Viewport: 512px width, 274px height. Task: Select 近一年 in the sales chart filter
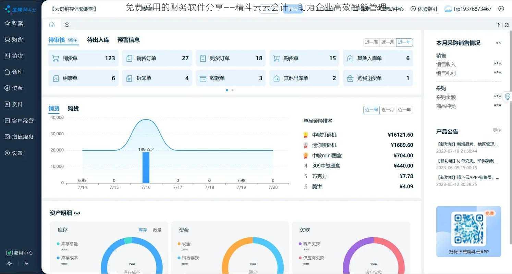coord(404,110)
